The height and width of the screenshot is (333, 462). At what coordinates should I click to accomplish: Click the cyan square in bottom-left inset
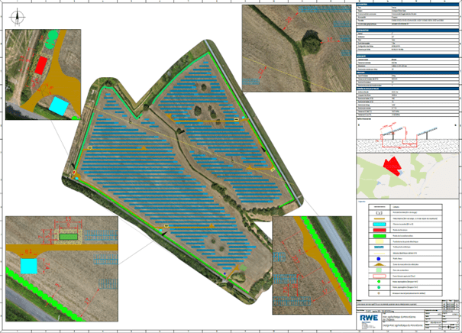(28, 266)
